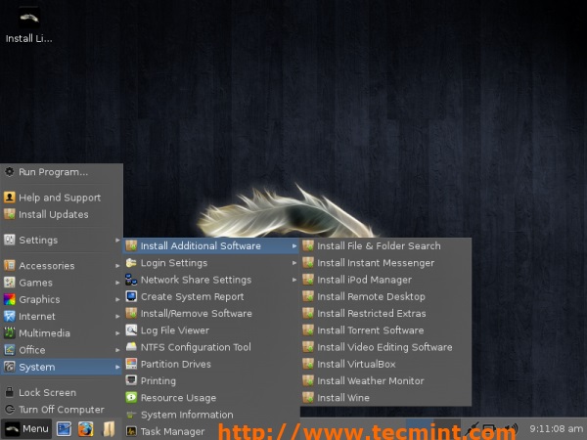Expand the Games submenu arrow
587x440 pixels.
click(x=117, y=283)
